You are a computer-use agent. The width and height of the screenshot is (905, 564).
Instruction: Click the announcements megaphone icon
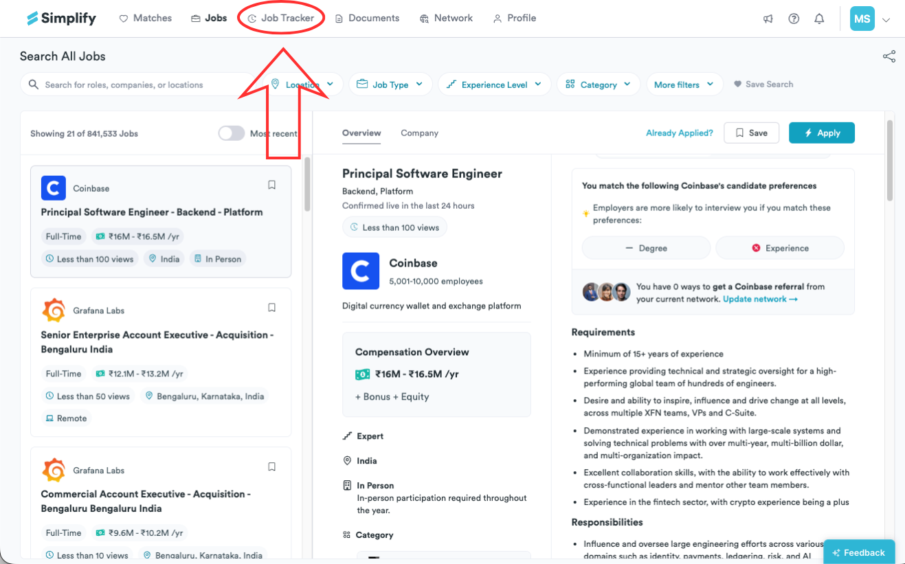768,19
